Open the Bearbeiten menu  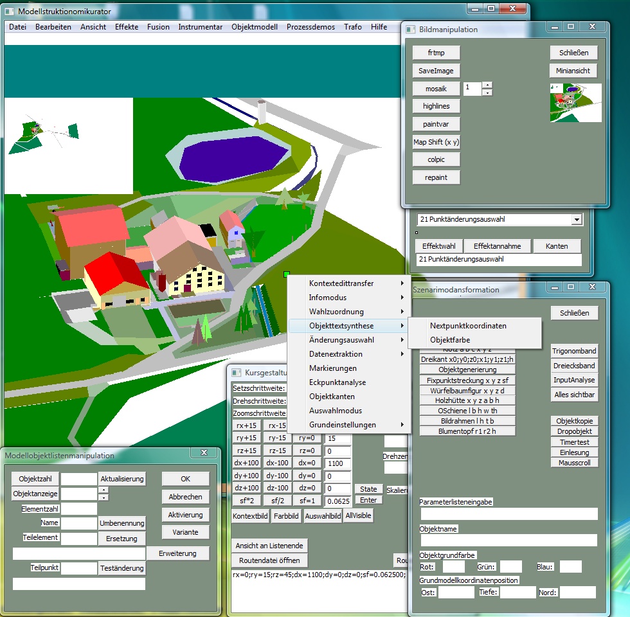(53, 27)
